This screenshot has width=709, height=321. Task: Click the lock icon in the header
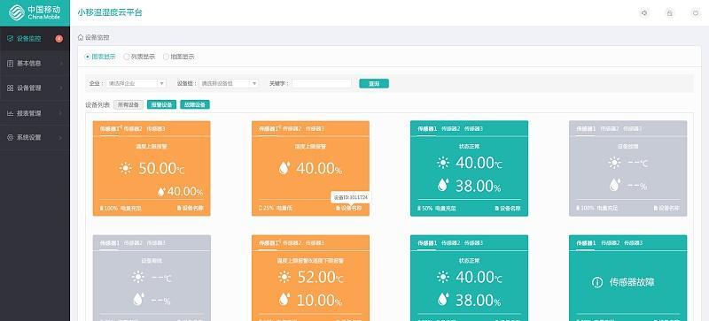(670, 13)
